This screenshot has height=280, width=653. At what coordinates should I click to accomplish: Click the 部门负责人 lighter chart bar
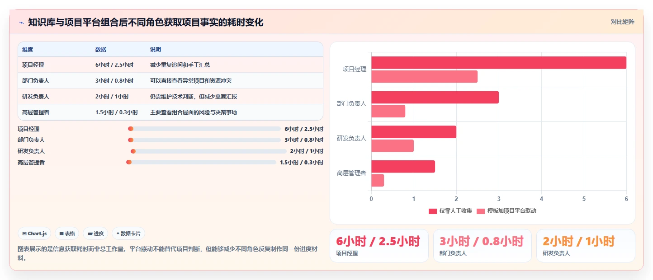pos(388,111)
